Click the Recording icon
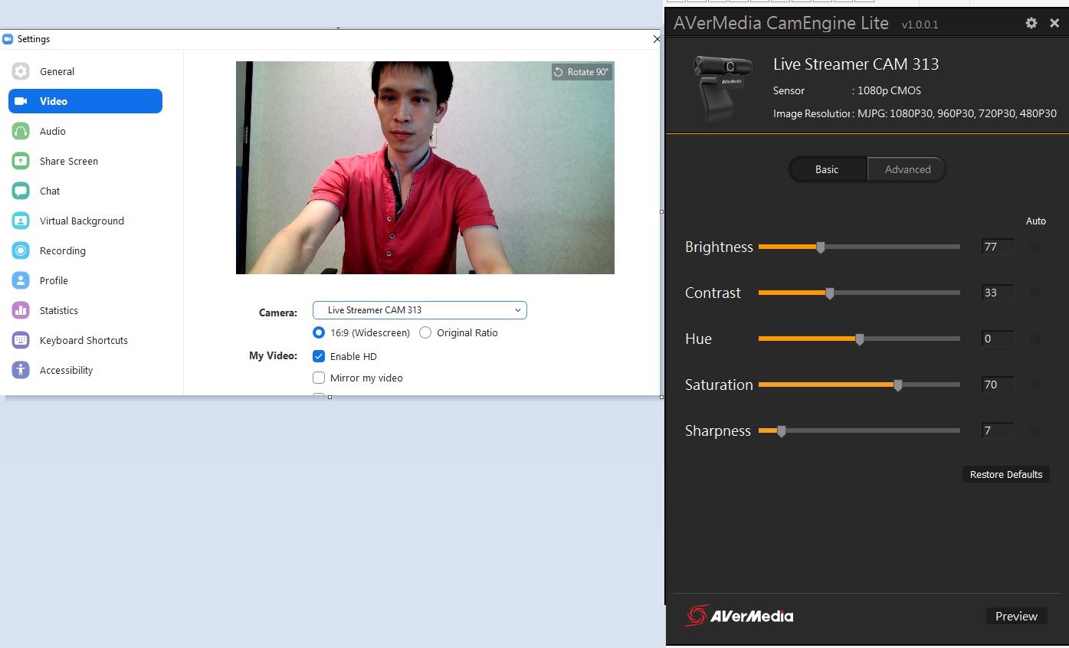Screen dimensions: 1069x648 pos(21,250)
